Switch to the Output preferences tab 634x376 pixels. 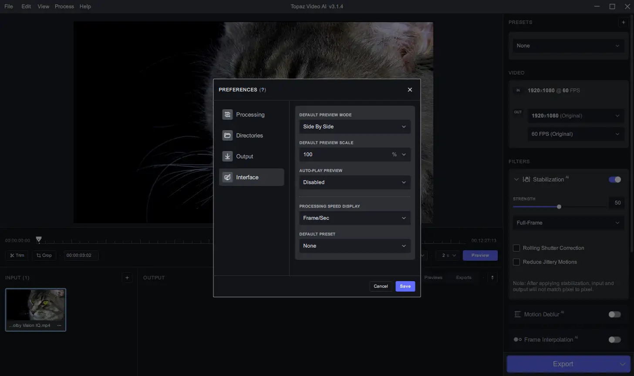(252, 156)
